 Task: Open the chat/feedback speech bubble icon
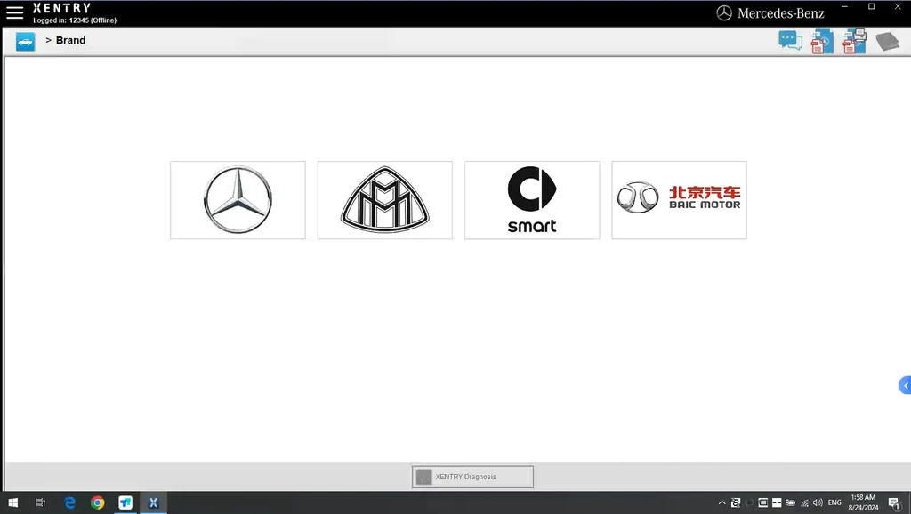pos(790,41)
